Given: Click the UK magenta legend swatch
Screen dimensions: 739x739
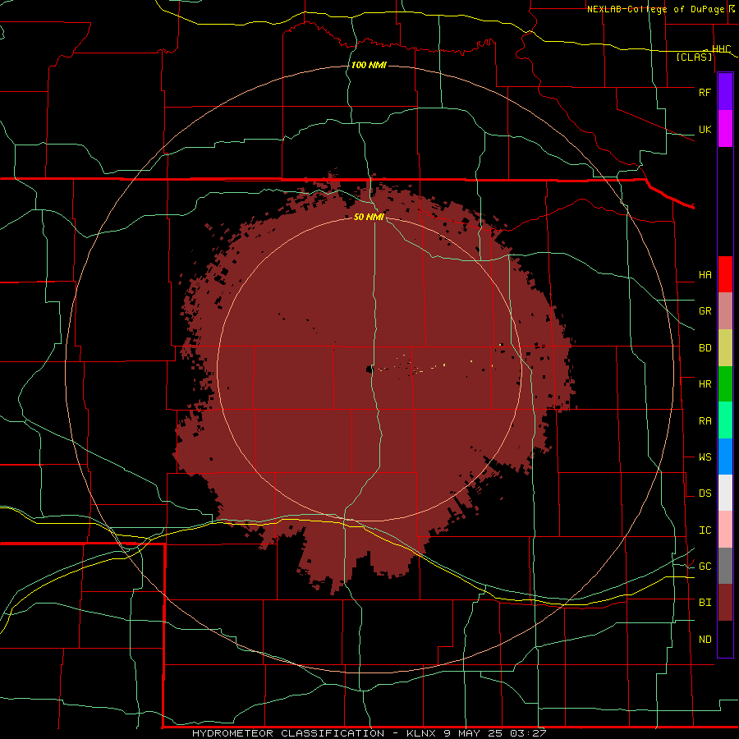Looking at the screenshot, I should pyautogui.click(x=725, y=129).
